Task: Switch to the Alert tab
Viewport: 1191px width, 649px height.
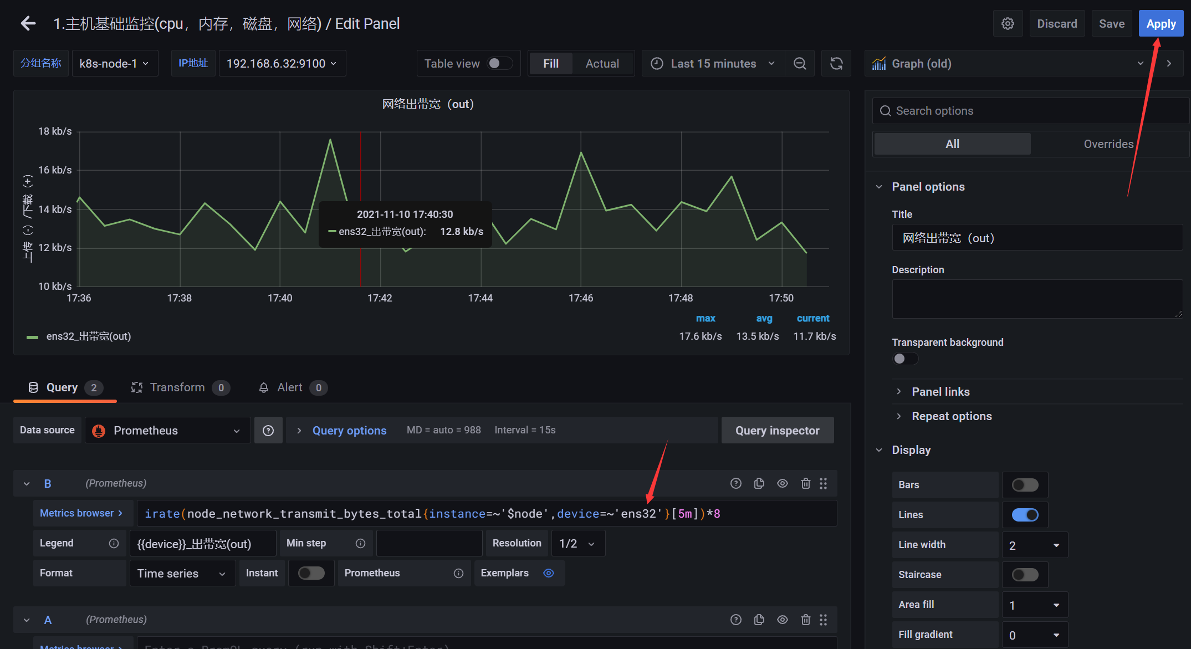Action: (x=293, y=387)
